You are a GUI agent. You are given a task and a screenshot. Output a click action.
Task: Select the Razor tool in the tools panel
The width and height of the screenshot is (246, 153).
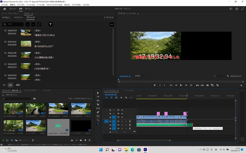(x=98, y=104)
